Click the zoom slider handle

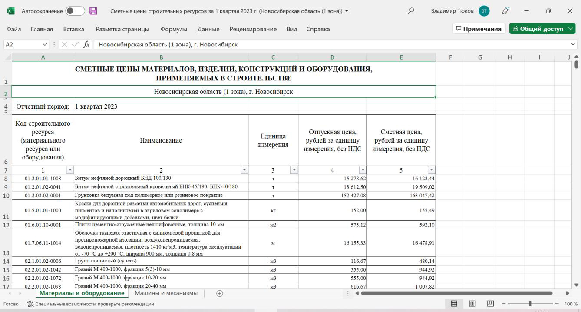pos(530,304)
